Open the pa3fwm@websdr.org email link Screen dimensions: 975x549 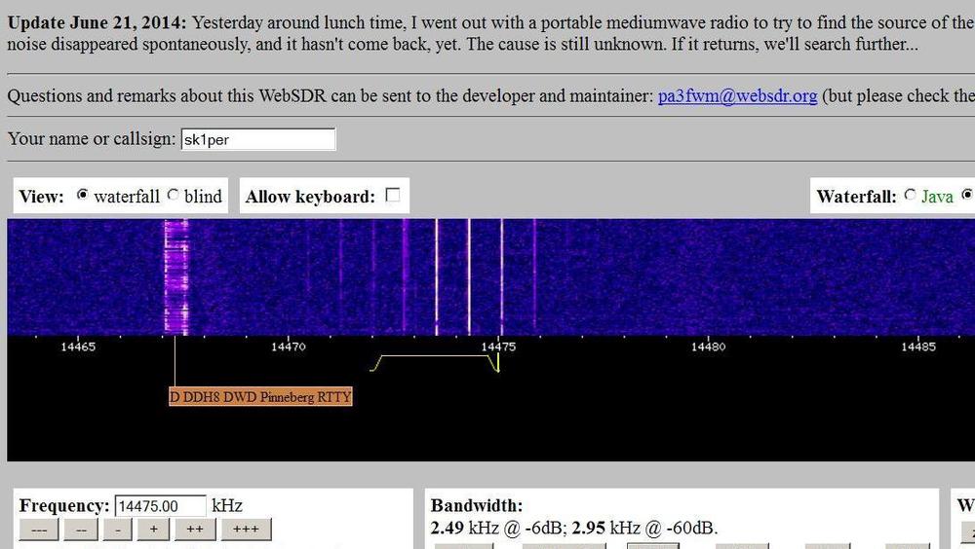click(x=737, y=95)
